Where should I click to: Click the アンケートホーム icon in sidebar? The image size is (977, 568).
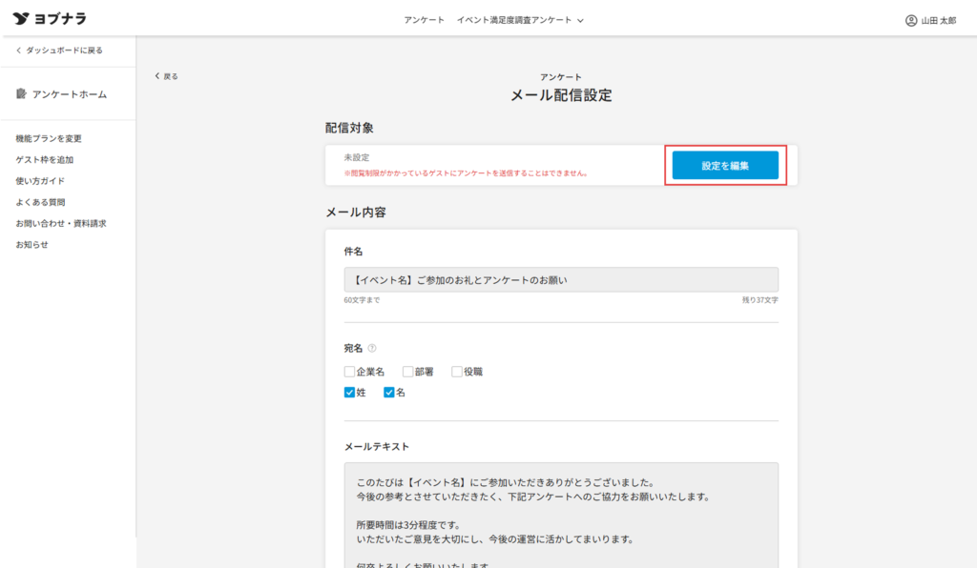coord(21,94)
